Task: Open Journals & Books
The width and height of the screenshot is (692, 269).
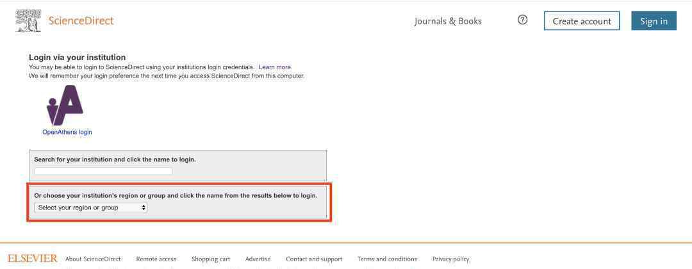Action: click(448, 21)
